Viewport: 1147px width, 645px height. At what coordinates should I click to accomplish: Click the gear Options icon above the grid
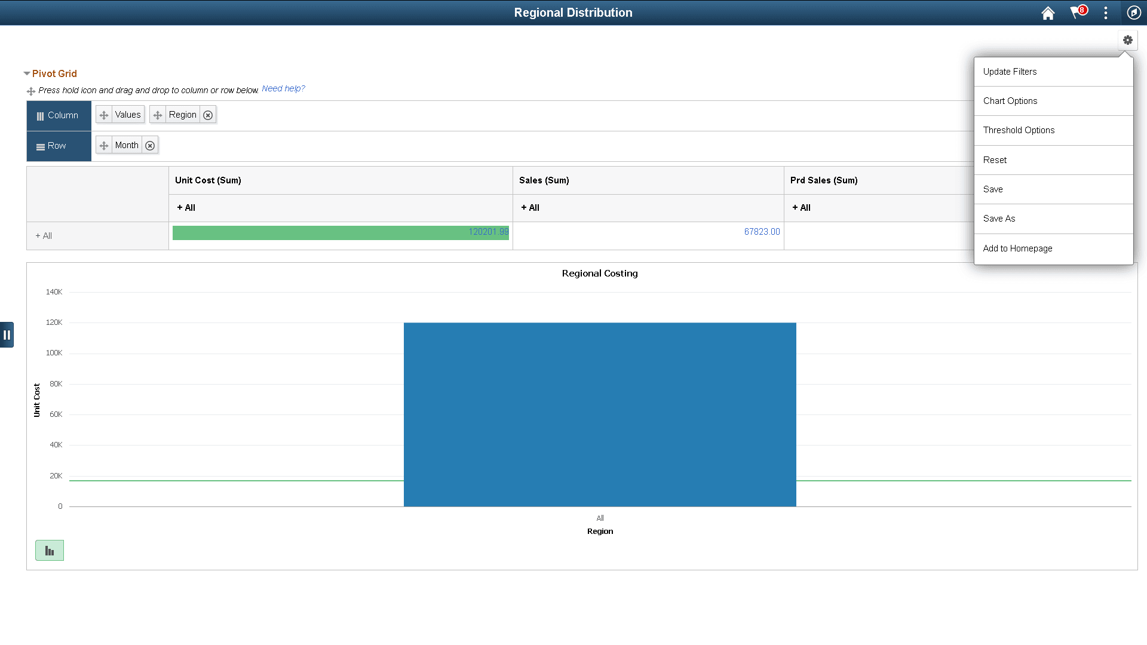pyautogui.click(x=1128, y=40)
